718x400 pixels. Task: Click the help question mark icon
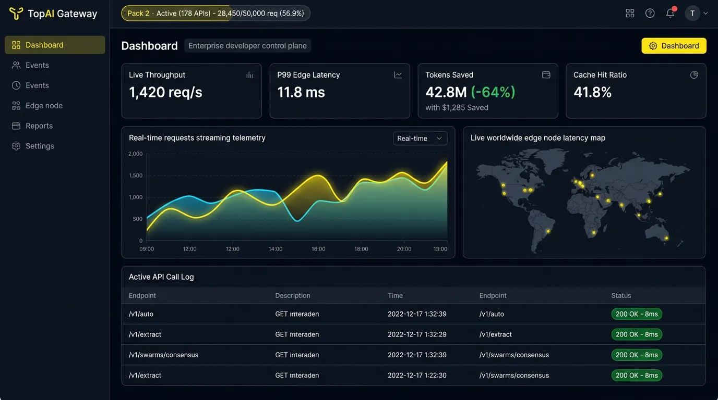tap(650, 14)
